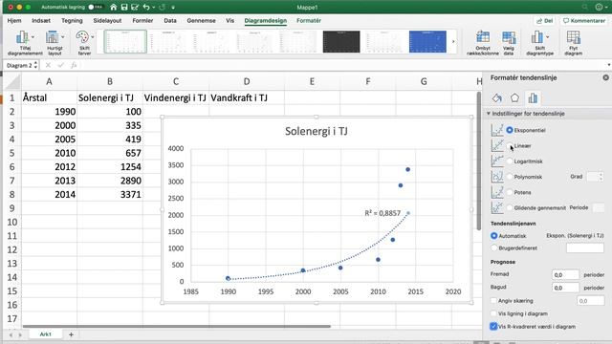Select Glidende gennemsnit radio button
The height and width of the screenshot is (344, 612).
(510, 208)
